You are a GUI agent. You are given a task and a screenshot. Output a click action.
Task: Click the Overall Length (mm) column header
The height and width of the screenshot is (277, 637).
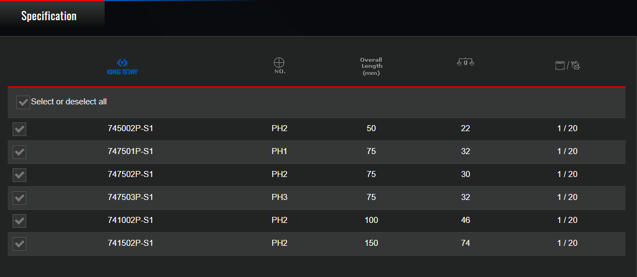tap(371, 67)
